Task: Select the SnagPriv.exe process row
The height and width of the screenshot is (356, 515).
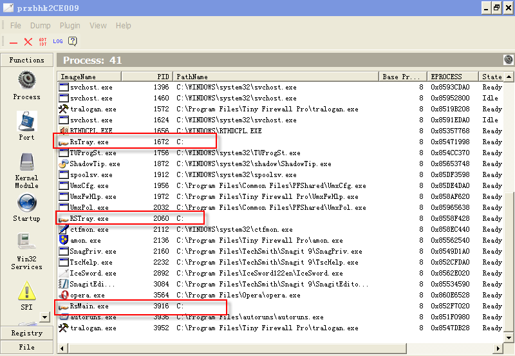Action: [280, 251]
